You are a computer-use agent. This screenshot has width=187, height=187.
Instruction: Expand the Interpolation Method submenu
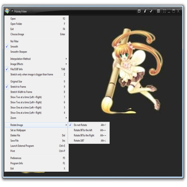[x=37, y=59]
